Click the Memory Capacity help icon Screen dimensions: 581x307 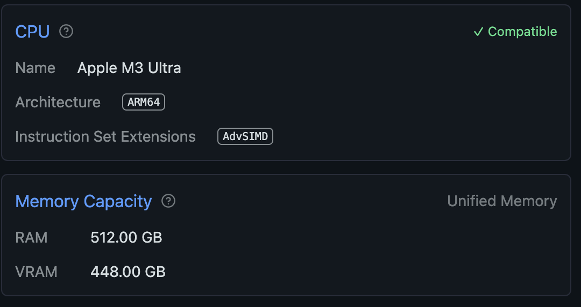[168, 201]
